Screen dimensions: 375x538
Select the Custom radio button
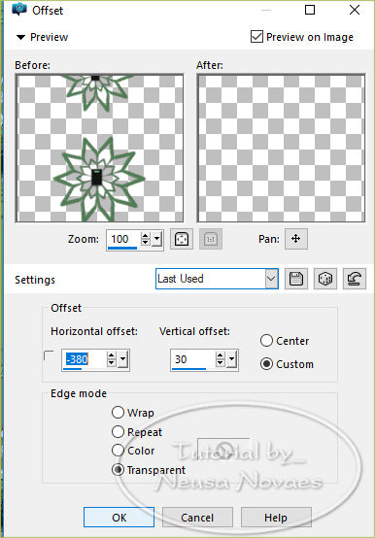[x=266, y=364]
